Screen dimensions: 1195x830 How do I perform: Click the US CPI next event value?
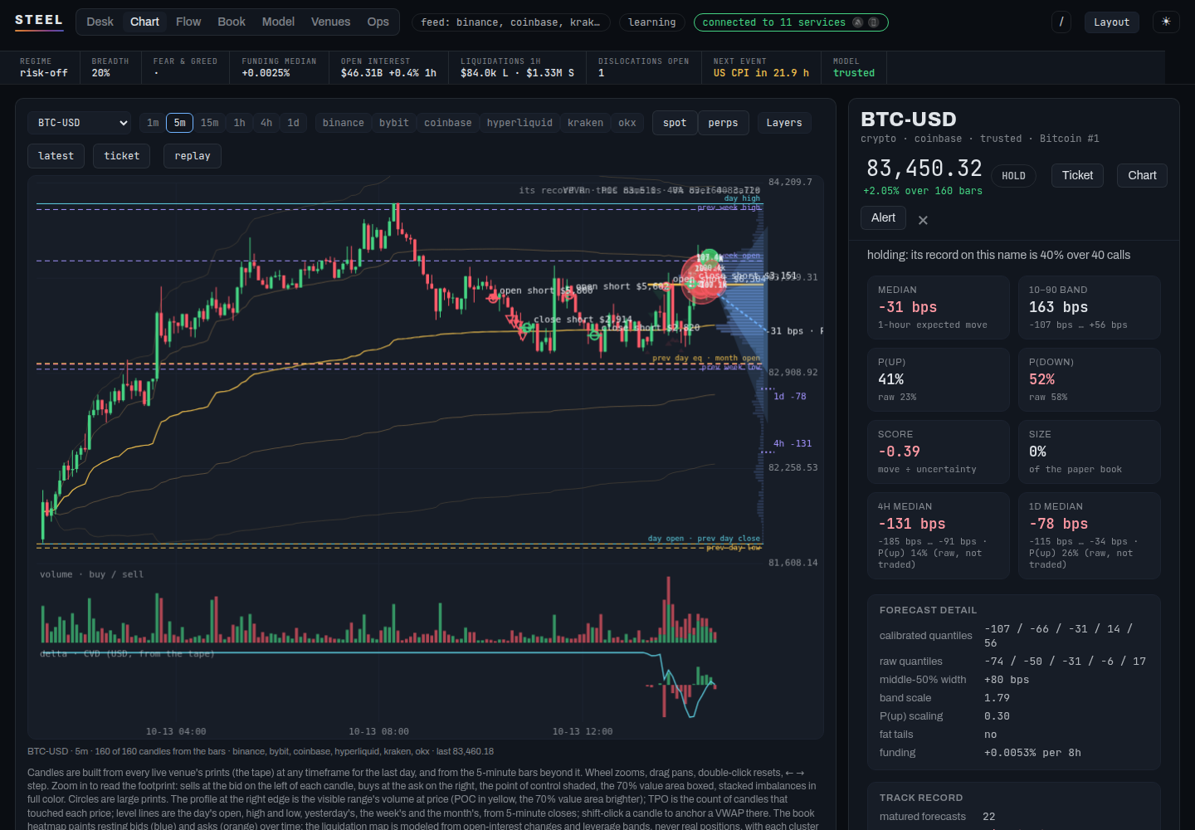click(x=761, y=73)
